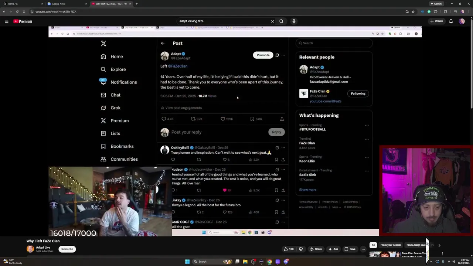Viewport: 473px width, 266px height.
Task: Click the YouTube search magnifier button
Action: [x=281, y=21]
